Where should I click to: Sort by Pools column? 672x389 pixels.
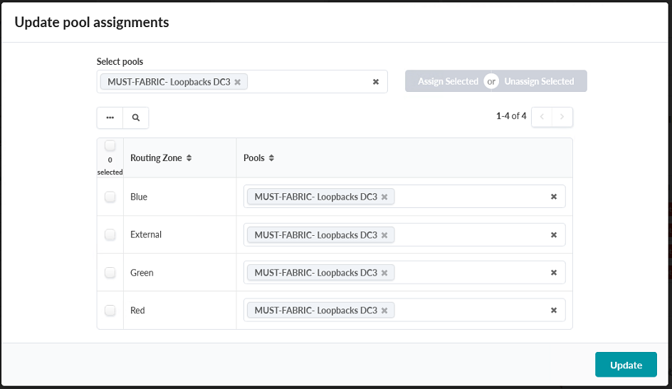click(x=259, y=158)
